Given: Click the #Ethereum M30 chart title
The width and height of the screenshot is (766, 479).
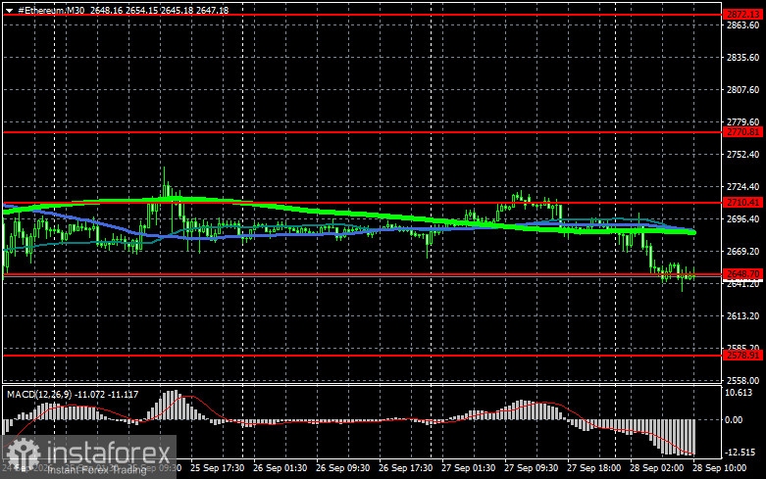Looking at the screenshot, I should click(51, 10).
